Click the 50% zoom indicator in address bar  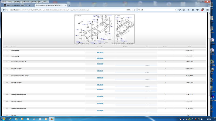coord(129,10)
